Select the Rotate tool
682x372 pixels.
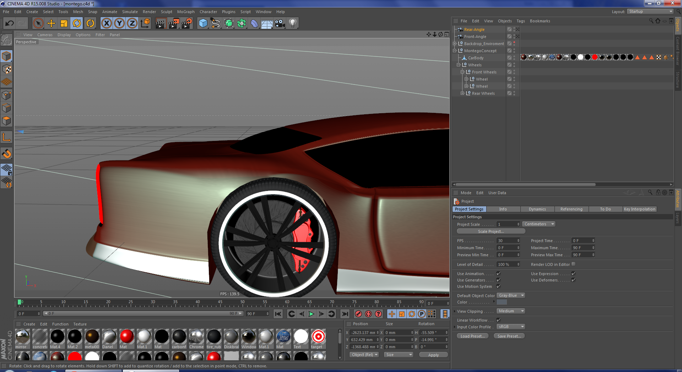(x=77, y=23)
